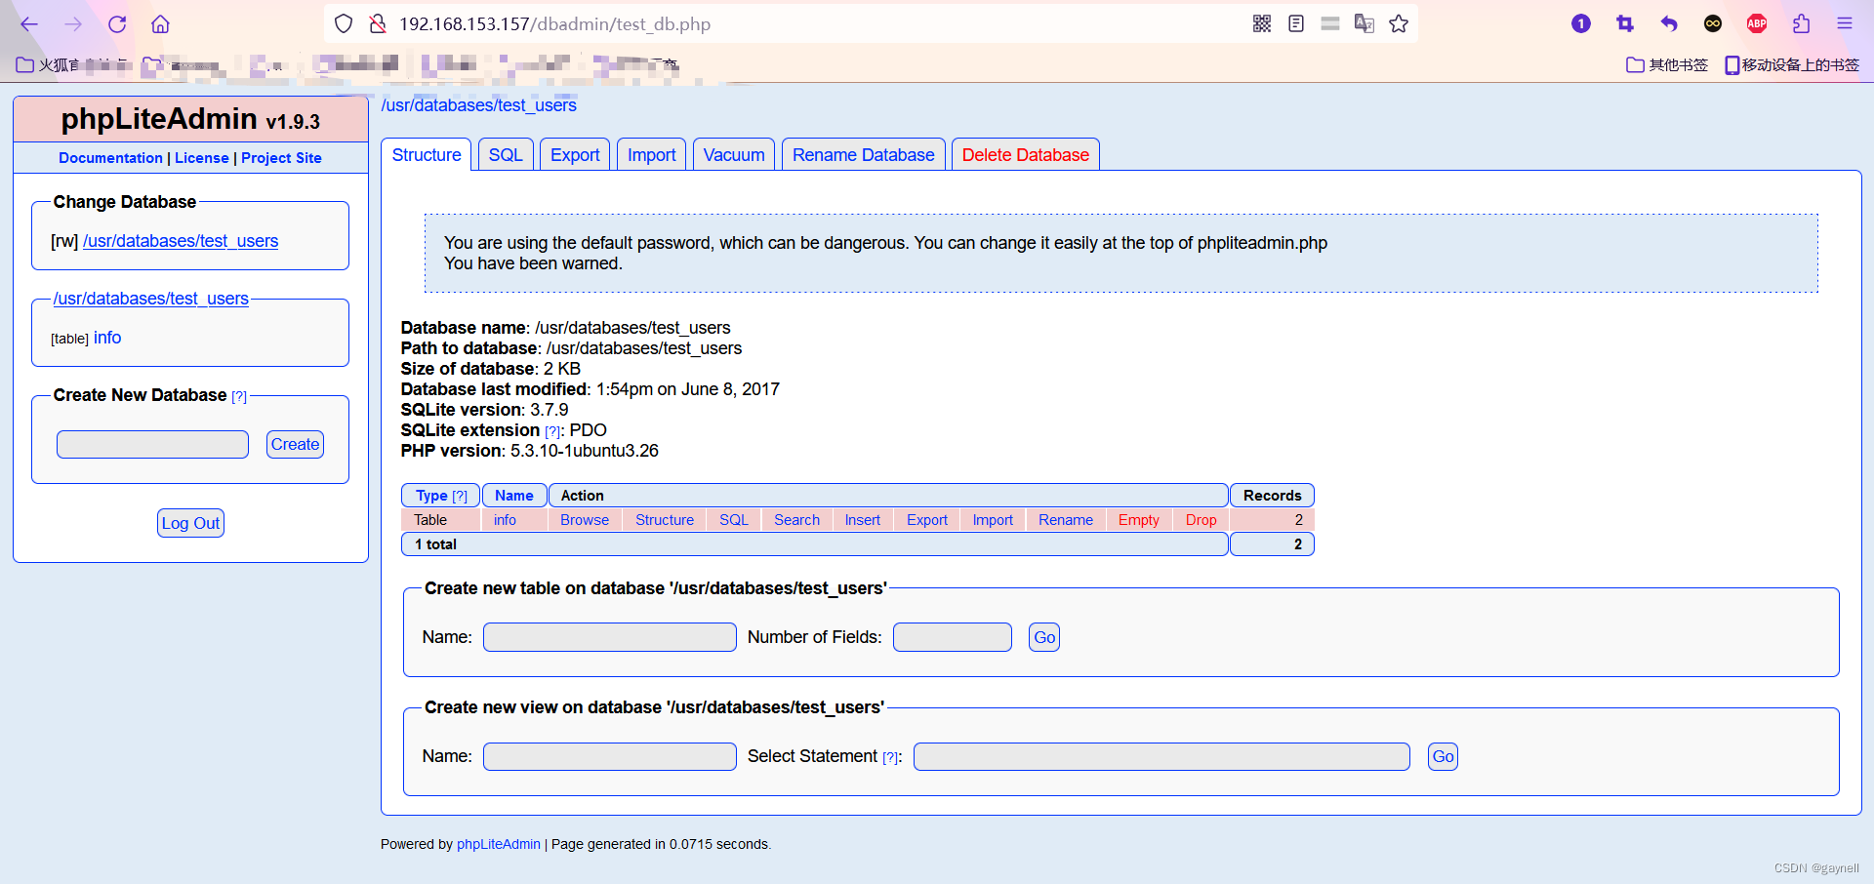
Task: Click the browser forward arrow
Action: pyautogui.click(x=73, y=24)
